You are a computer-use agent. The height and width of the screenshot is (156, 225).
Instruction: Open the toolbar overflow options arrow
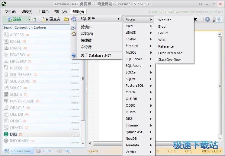214,21
